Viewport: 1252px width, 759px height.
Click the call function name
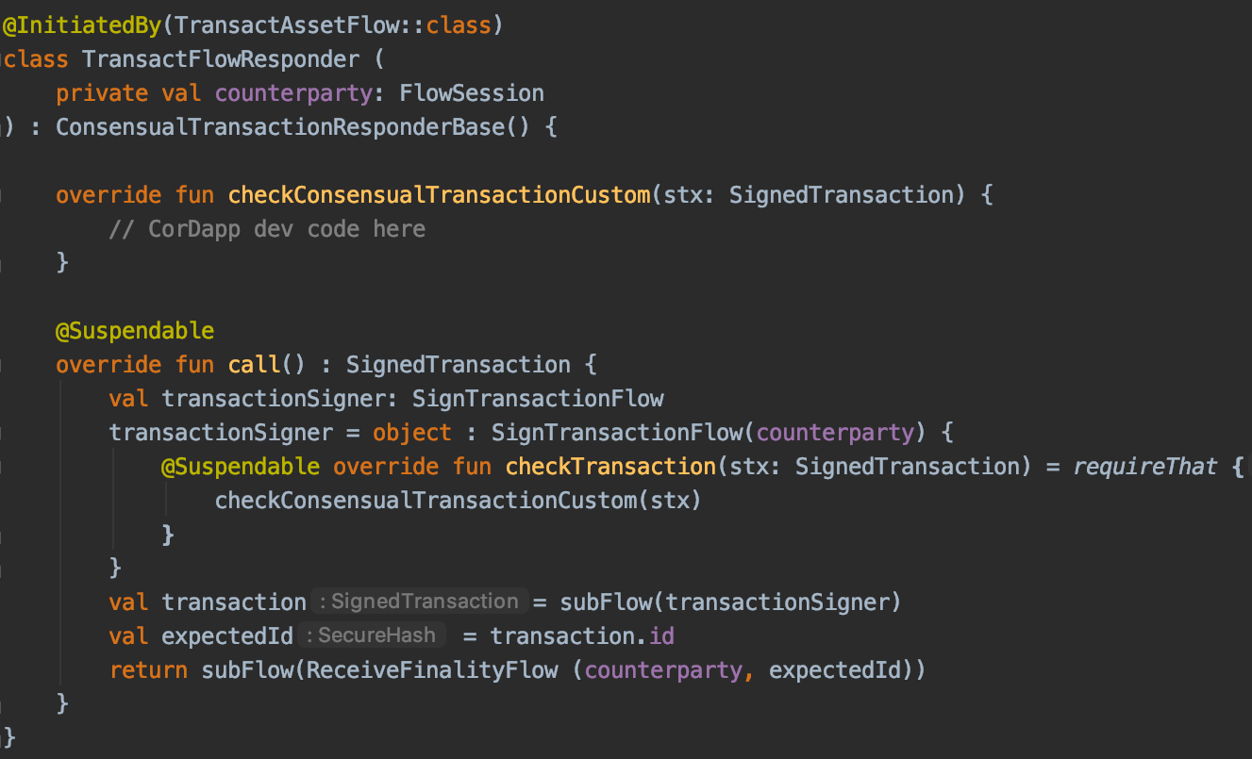tap(253, 365)
